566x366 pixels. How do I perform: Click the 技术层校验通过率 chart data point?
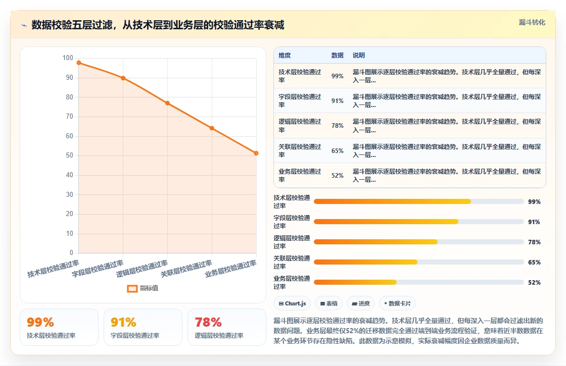pyautogui.click(x=79, y=63)
